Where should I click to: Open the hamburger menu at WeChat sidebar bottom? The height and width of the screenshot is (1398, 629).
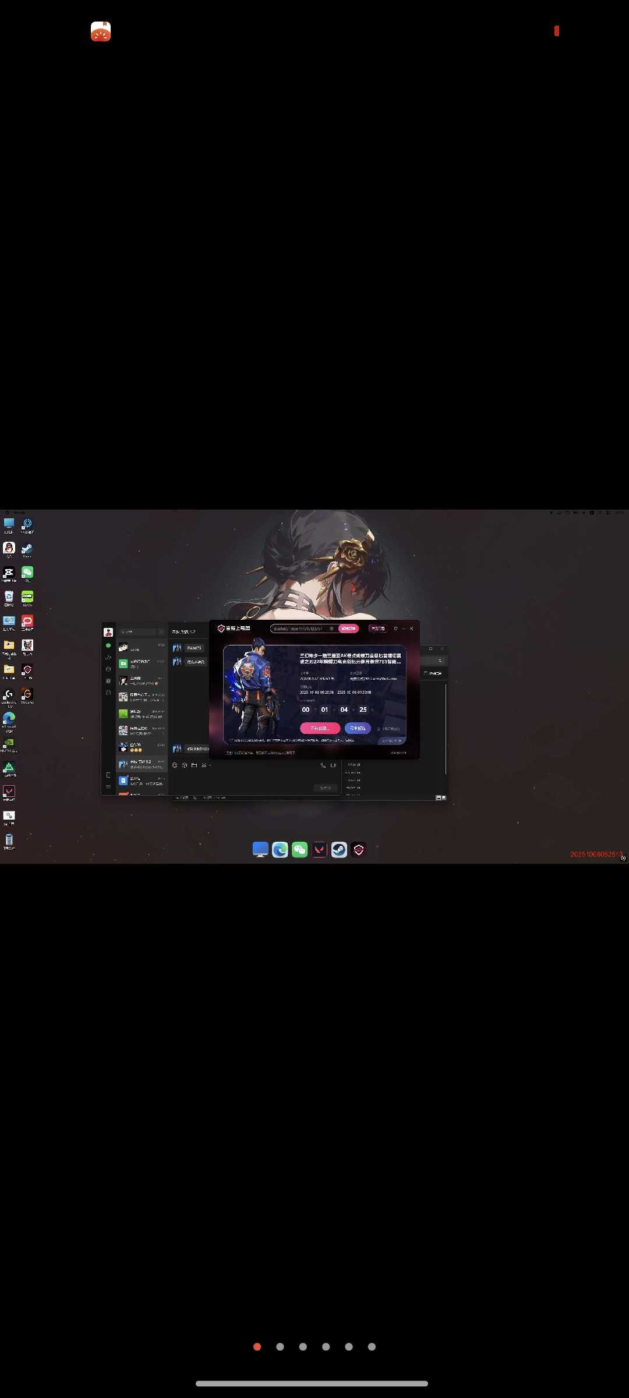click(x=108, y=787)
